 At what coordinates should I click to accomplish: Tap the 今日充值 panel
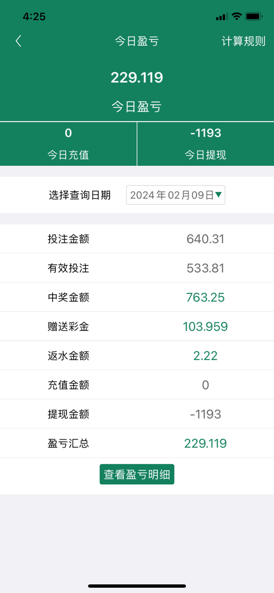pyautogui.click(x=68, y=144)
